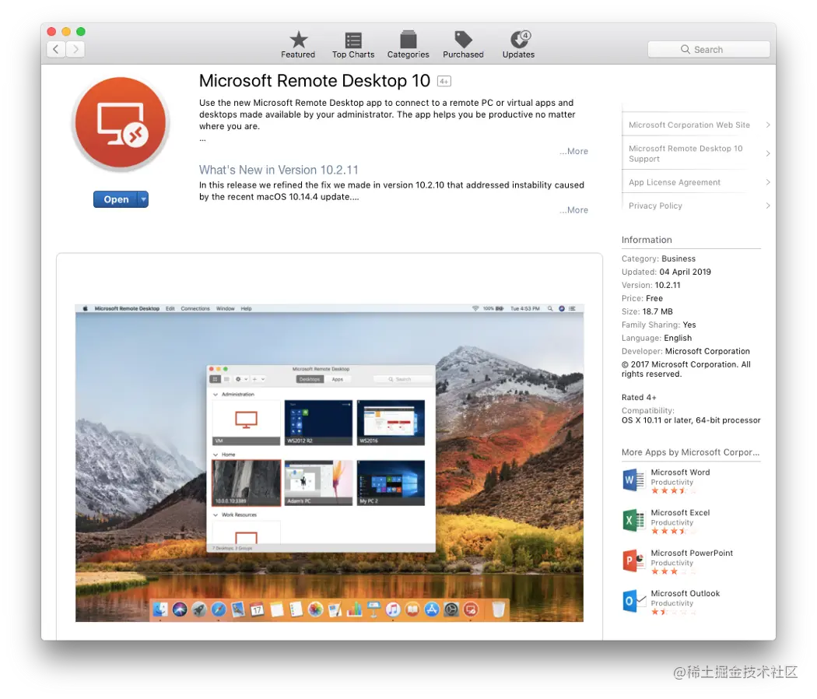Click Keynote icon in screenshot's dock
Screen dimensions: 817x699
coord(373,609)
